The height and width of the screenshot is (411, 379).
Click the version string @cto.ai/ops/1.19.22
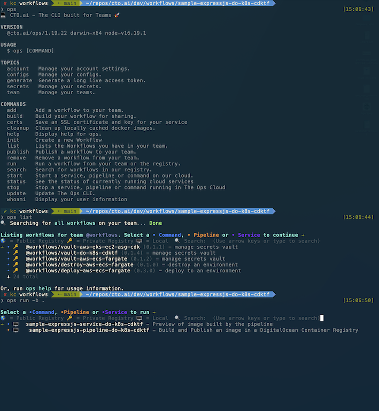tap(37, 33)
